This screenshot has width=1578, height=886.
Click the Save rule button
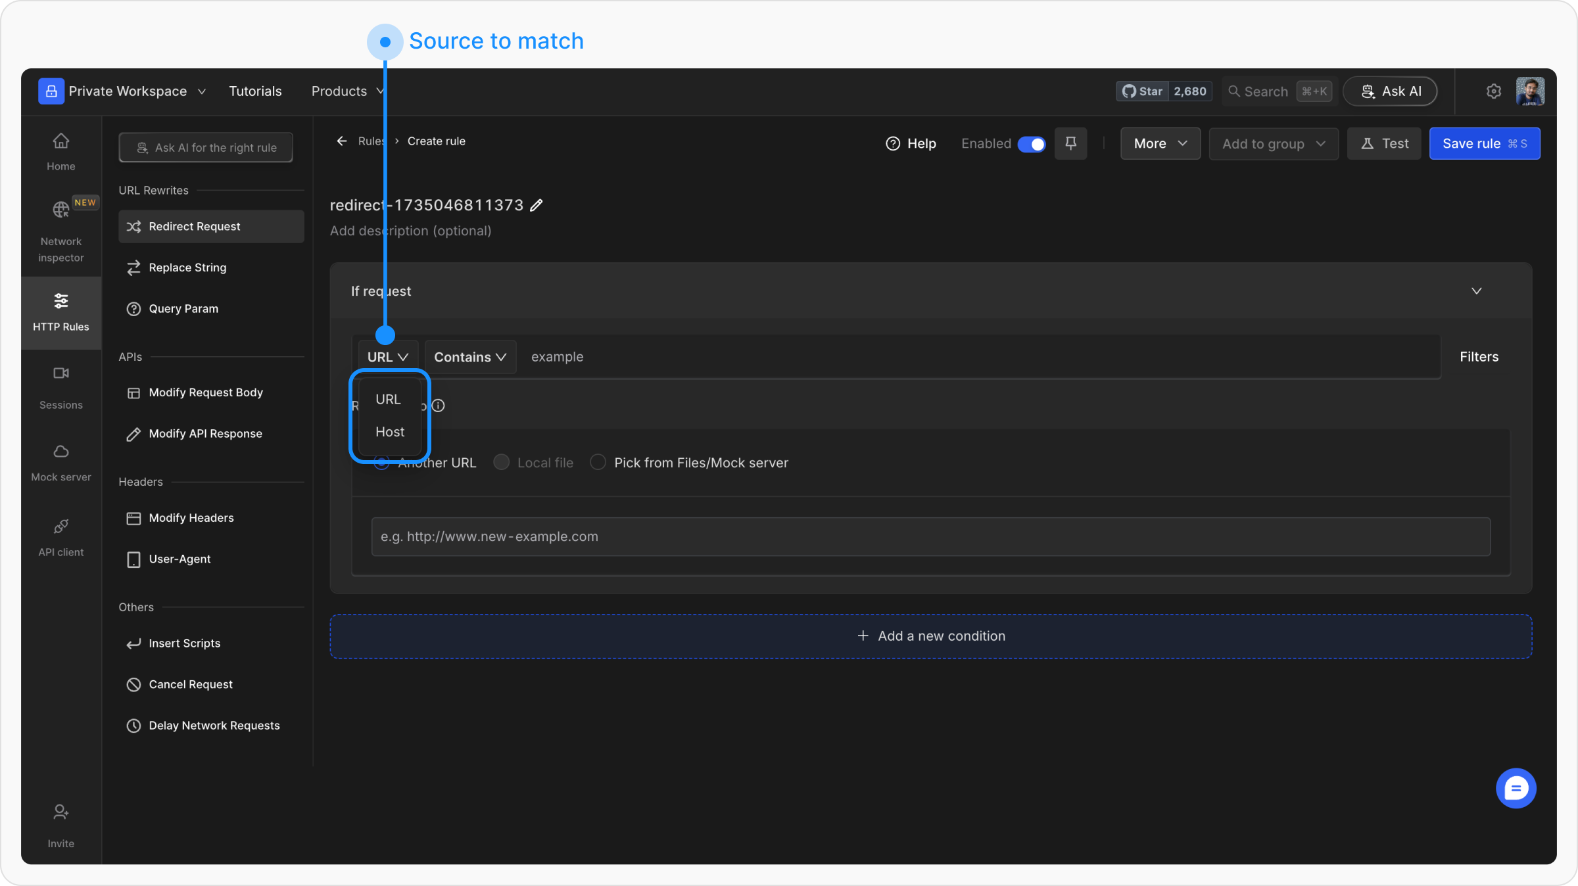(x=1484, y=143)
